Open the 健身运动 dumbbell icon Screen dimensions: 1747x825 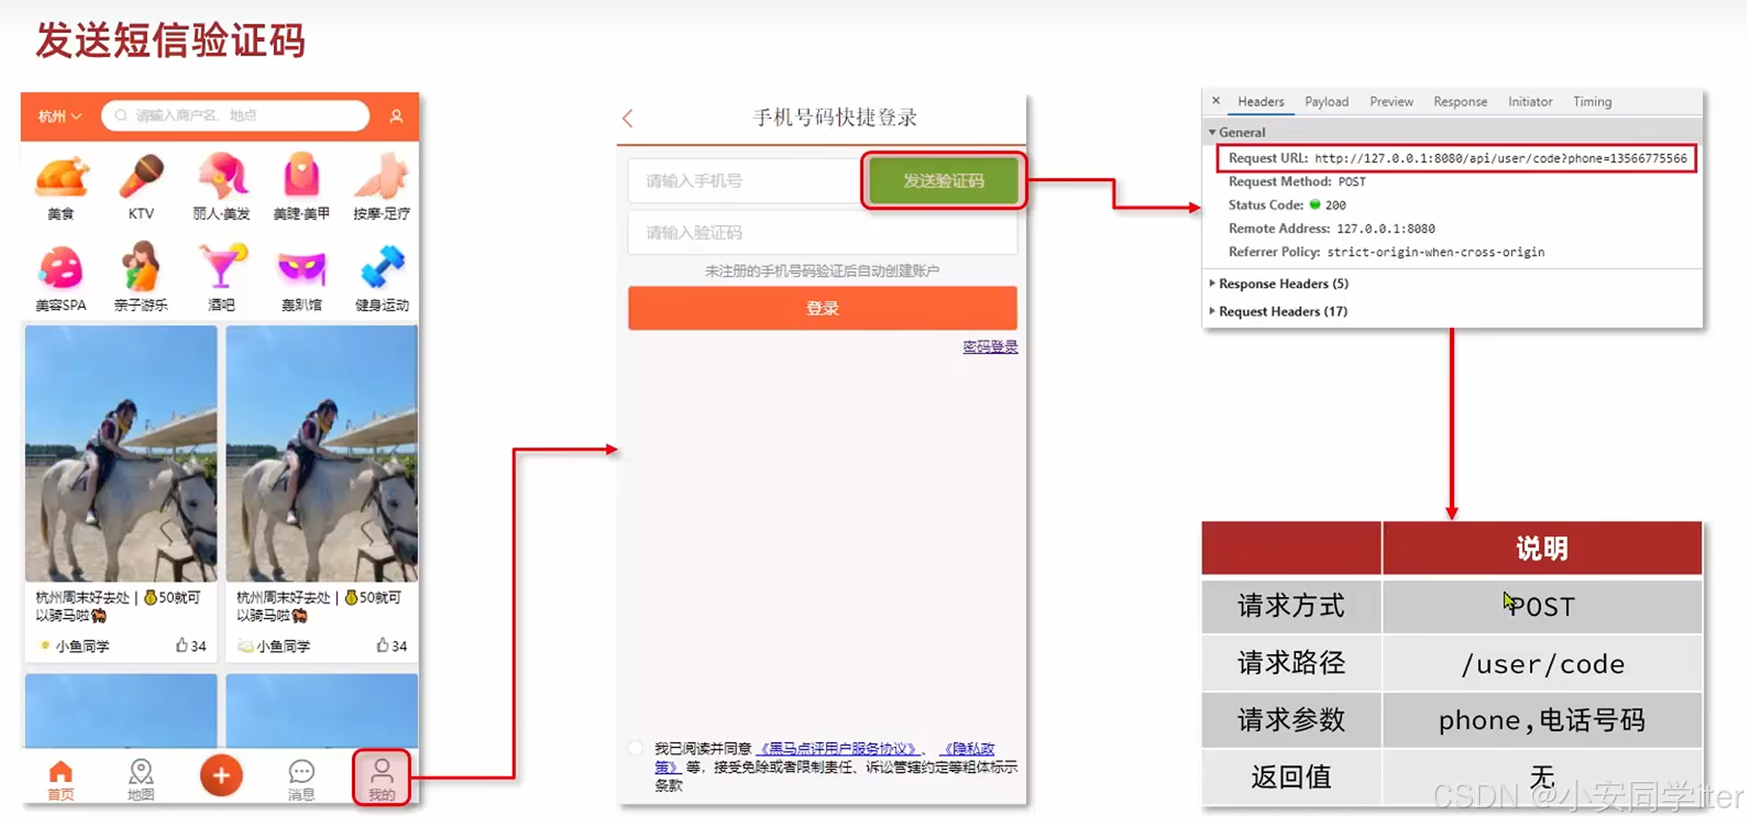(x=381, y=268)
